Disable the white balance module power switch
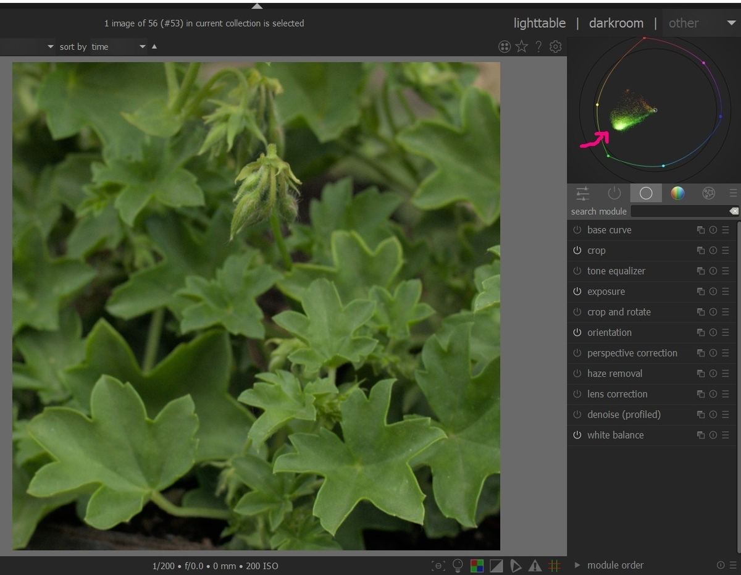The width and height of the screenshot is (741, 575). tap(577, 435)
